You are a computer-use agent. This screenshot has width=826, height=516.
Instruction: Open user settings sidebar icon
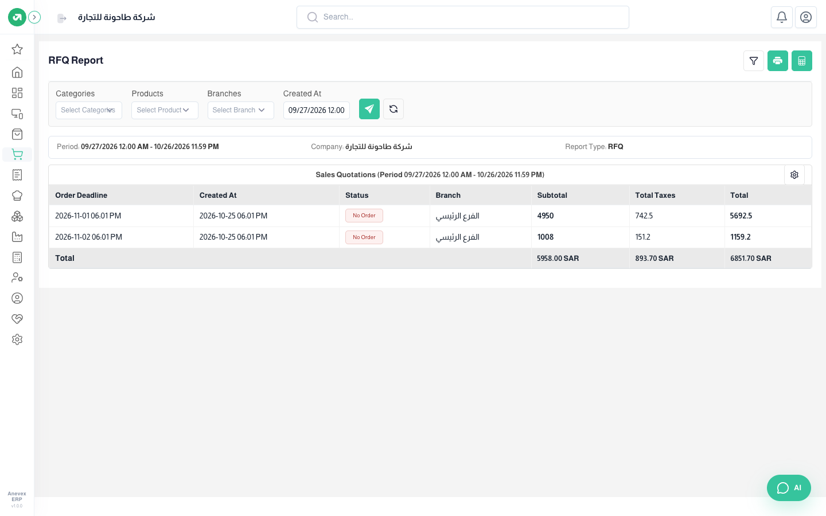(17, 277)
